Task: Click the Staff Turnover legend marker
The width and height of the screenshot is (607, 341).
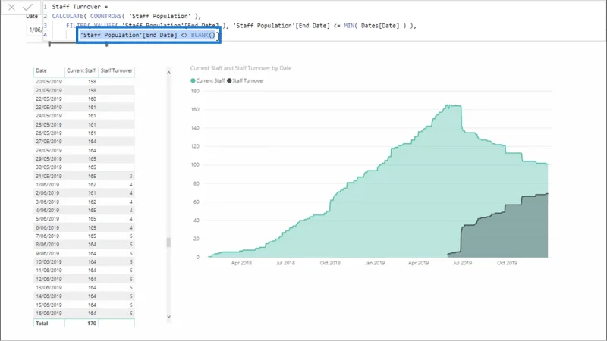Action: tap(229, 80)
